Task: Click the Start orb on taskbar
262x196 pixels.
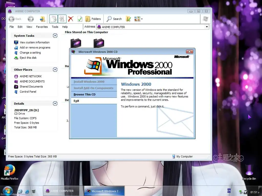Action: tap(7, 191)
